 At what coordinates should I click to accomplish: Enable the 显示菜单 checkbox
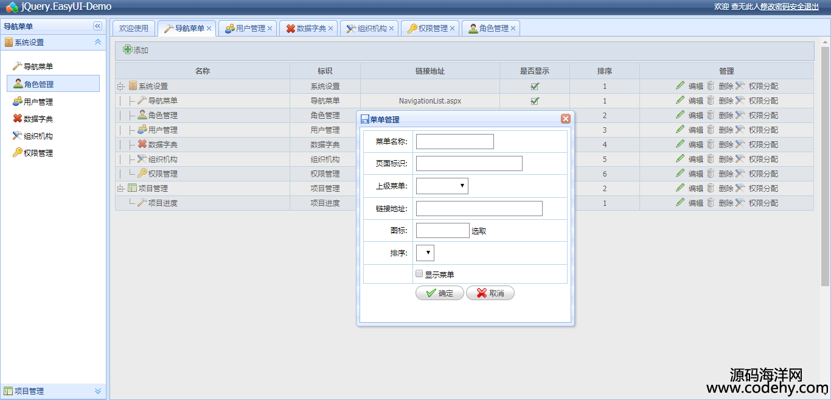pos(419,274)
